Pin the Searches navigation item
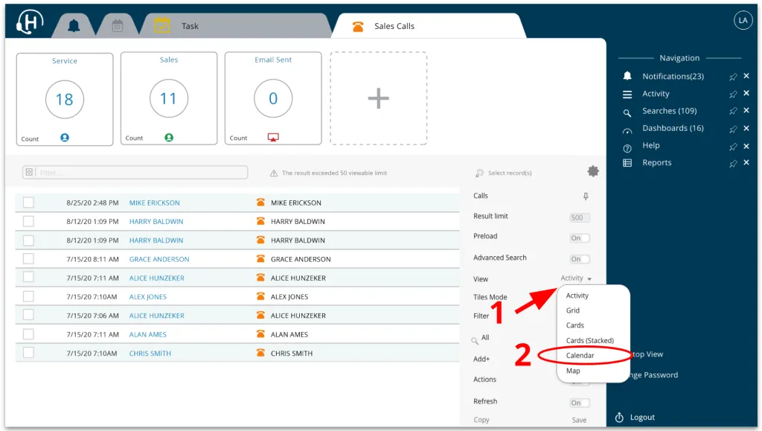 coord(733,111)
